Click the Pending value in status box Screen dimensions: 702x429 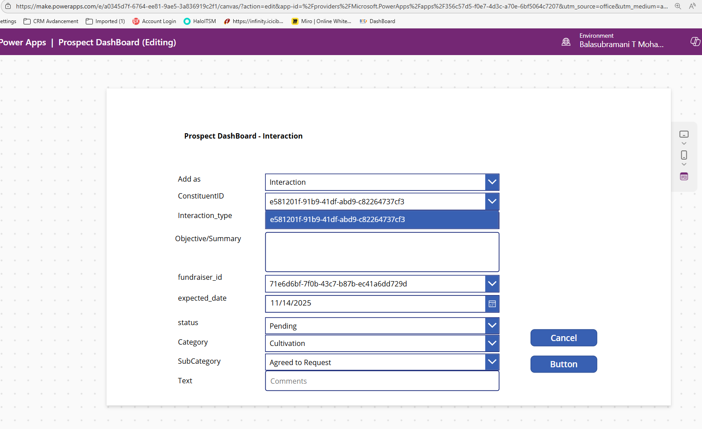coord(283,326)
